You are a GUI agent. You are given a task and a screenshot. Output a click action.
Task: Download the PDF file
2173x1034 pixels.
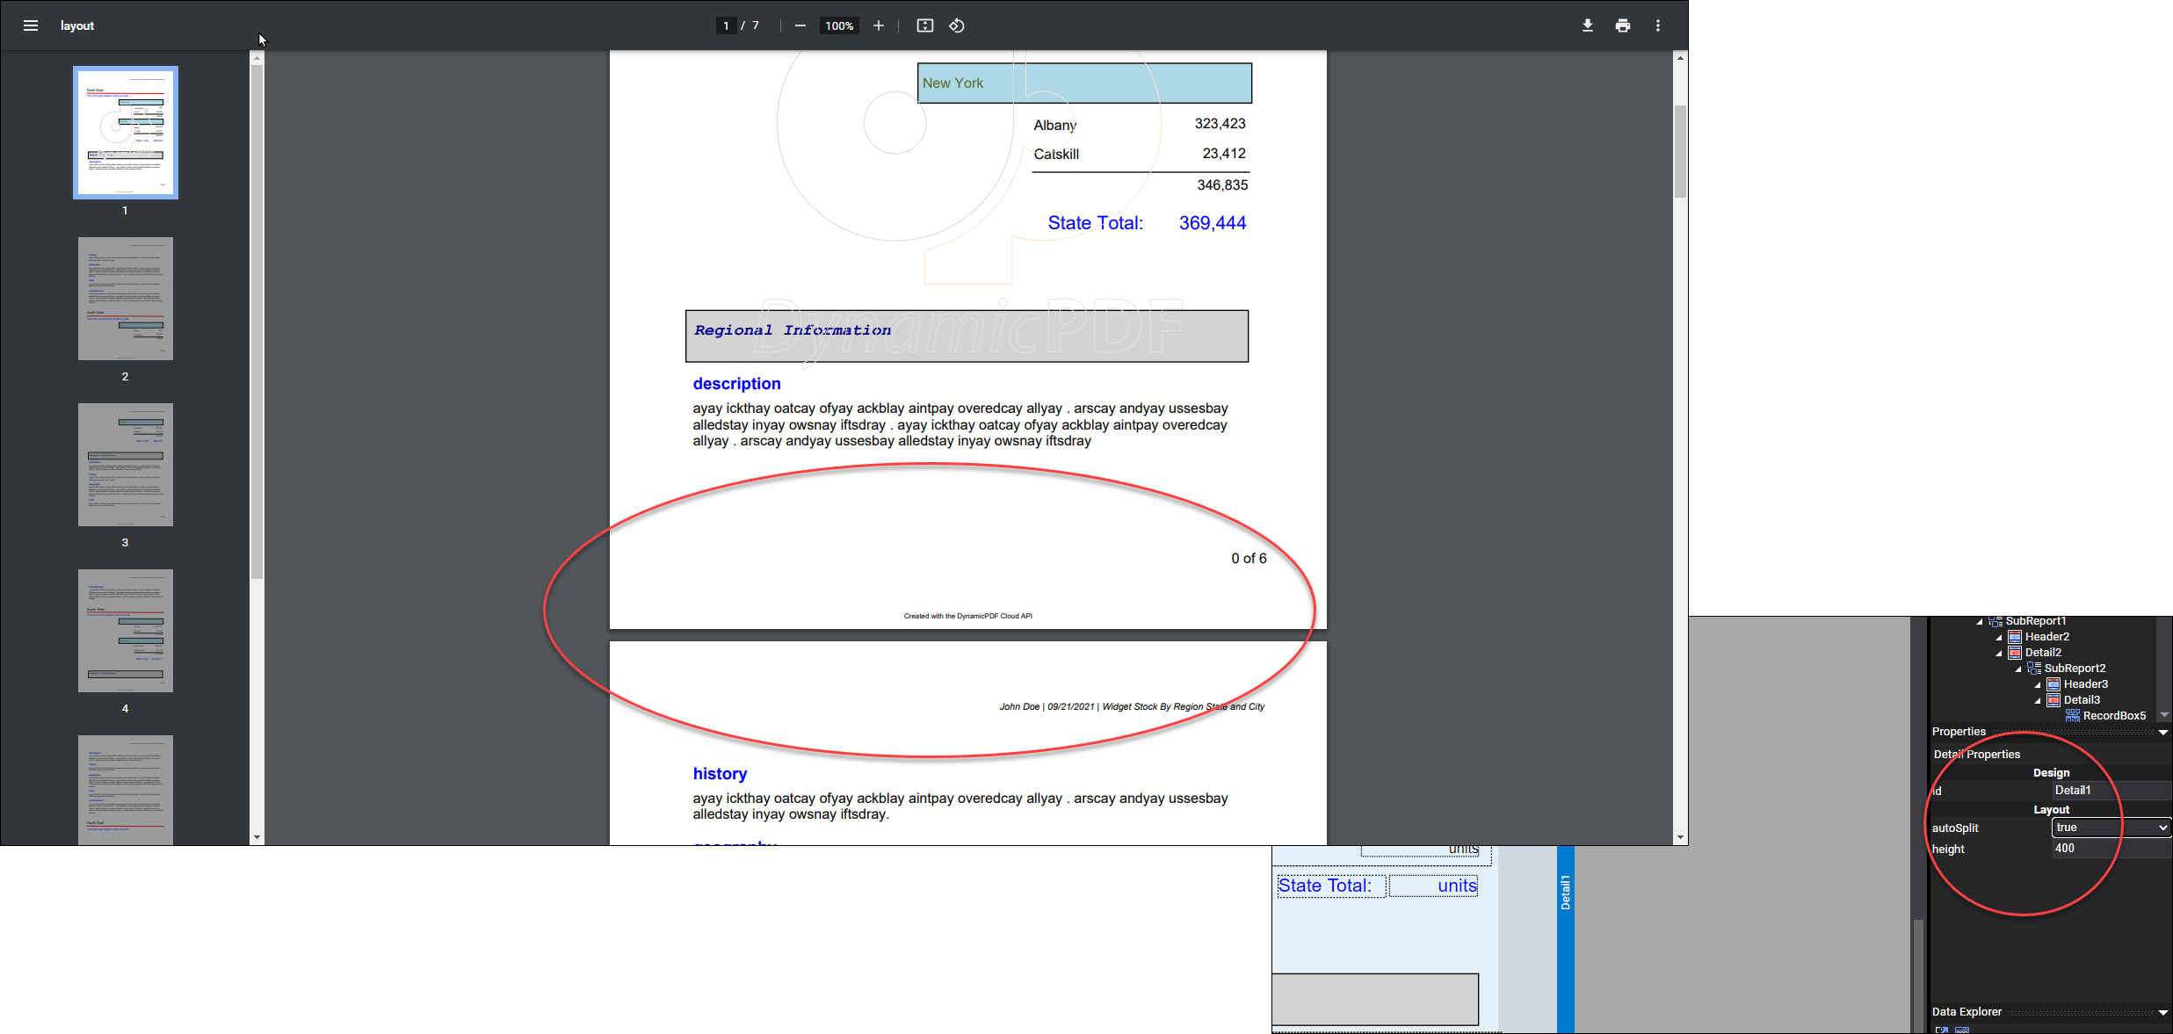(1587, 25)
